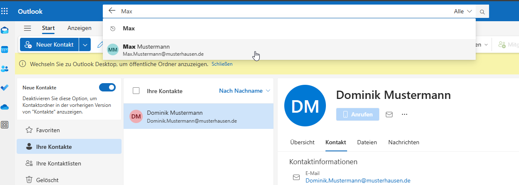Switch to the Anzeigen ribbon tab
Screen dimensions: 519x185
79,28
